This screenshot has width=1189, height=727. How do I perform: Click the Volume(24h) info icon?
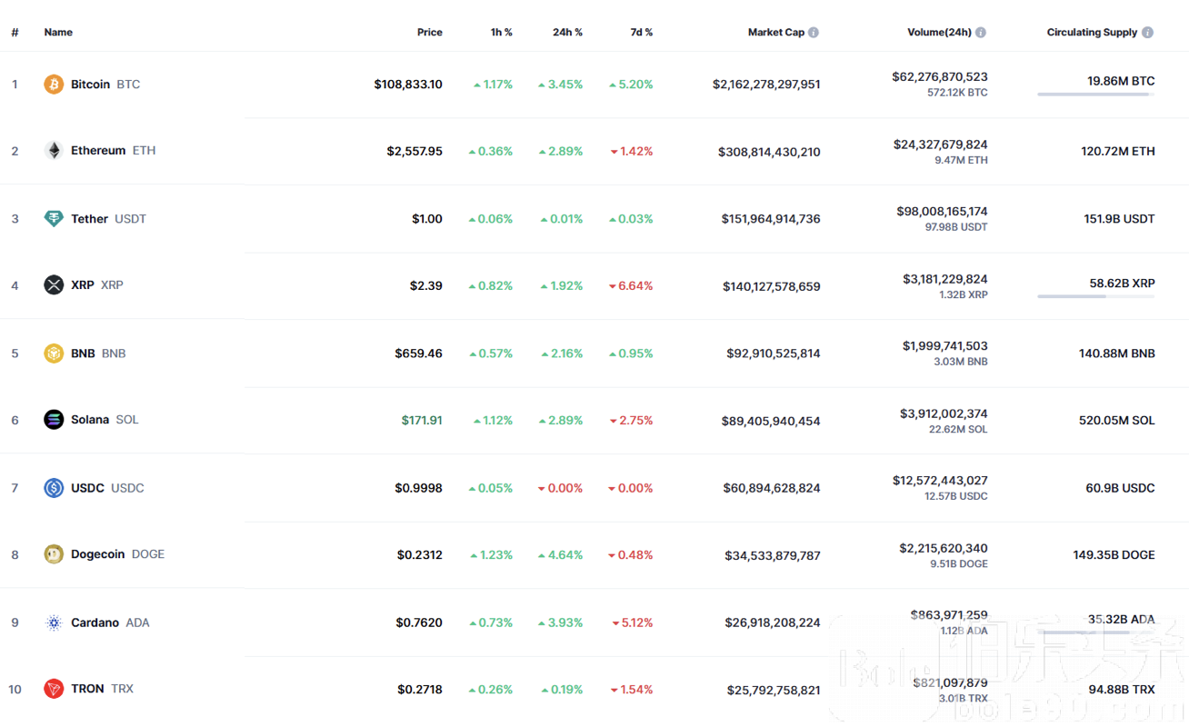(x=981, y=33)
